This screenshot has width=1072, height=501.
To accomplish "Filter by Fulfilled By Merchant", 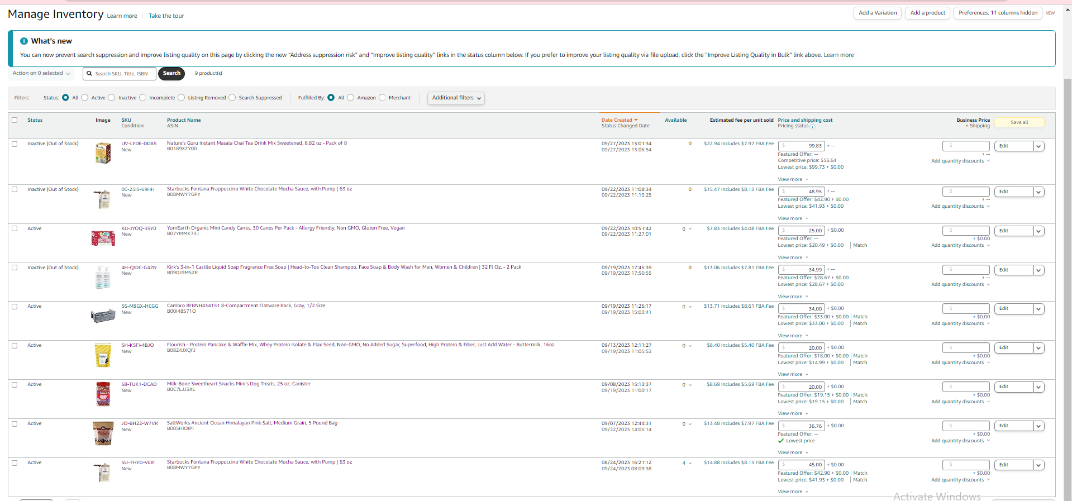I will pos(382,98).
